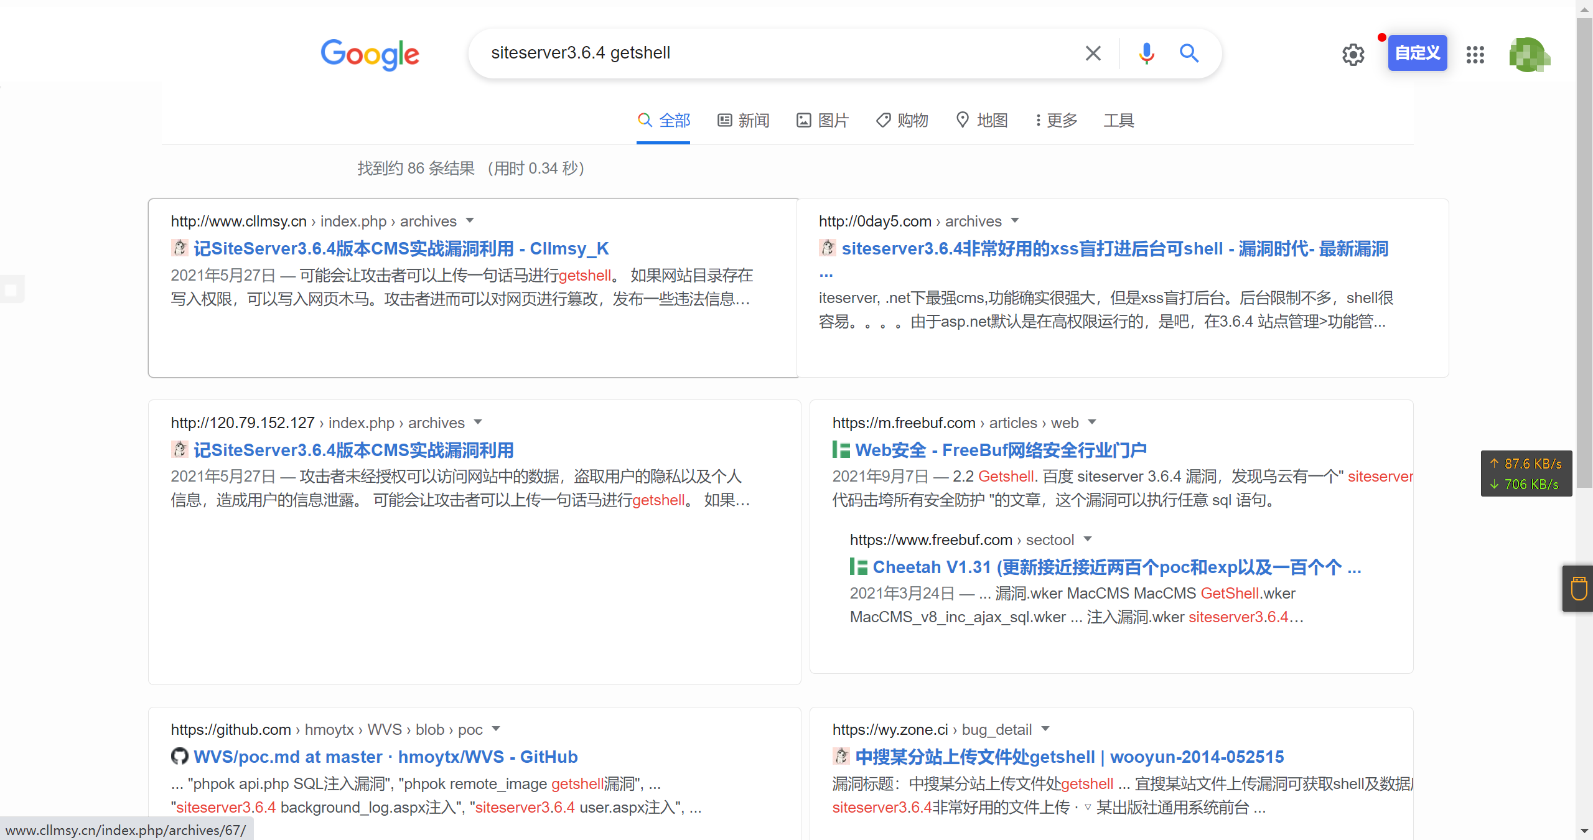Viewport: 1593px width, 840px height.
Task: Expand options arrow for 120.79.152.127 result
Action: tap(478, 422)
